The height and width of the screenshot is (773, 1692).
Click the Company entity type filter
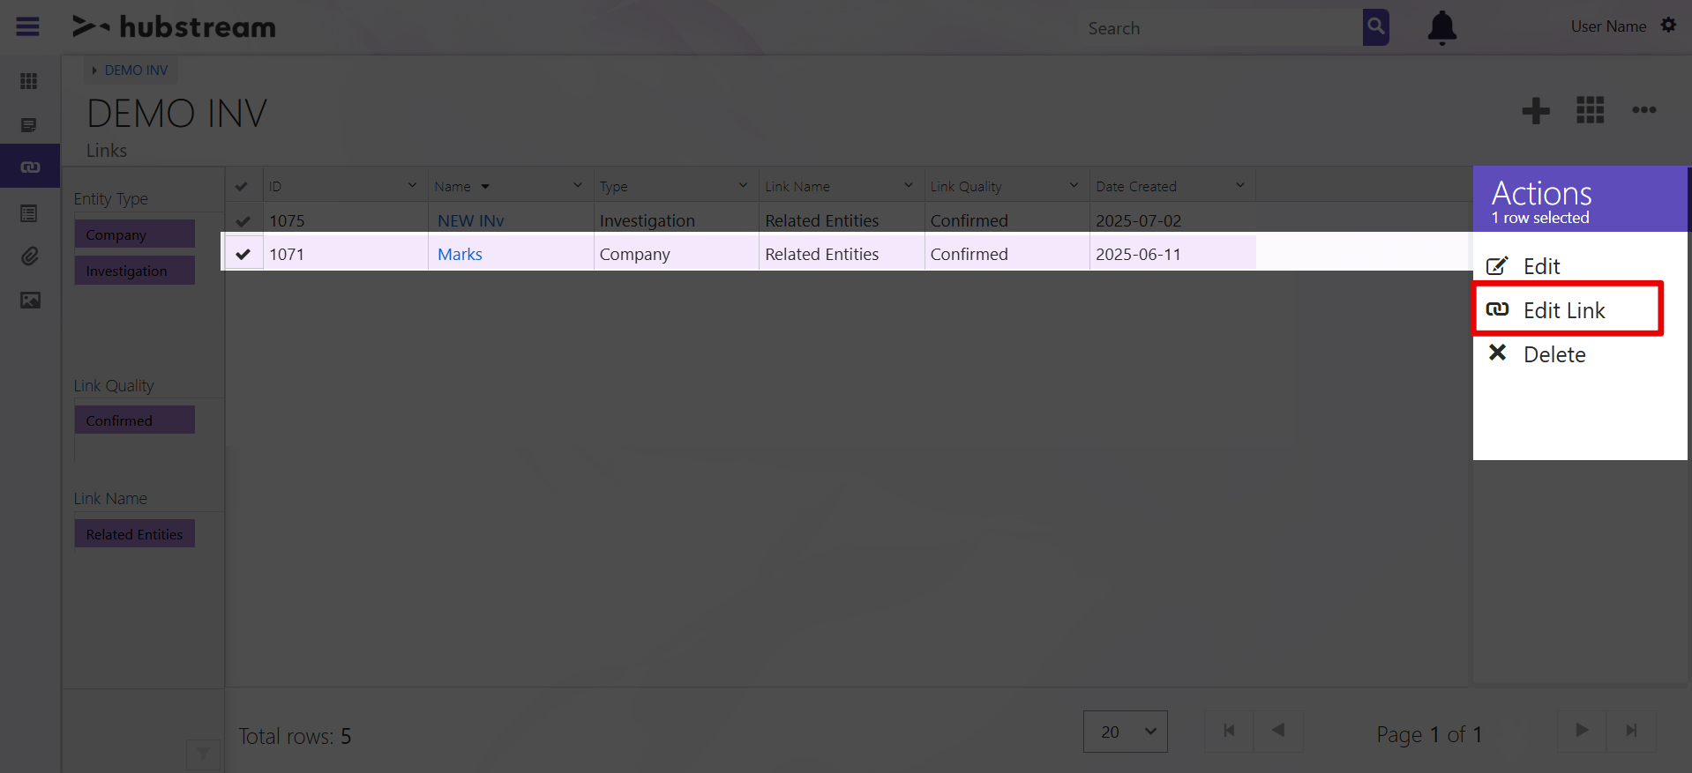[134, 234]
